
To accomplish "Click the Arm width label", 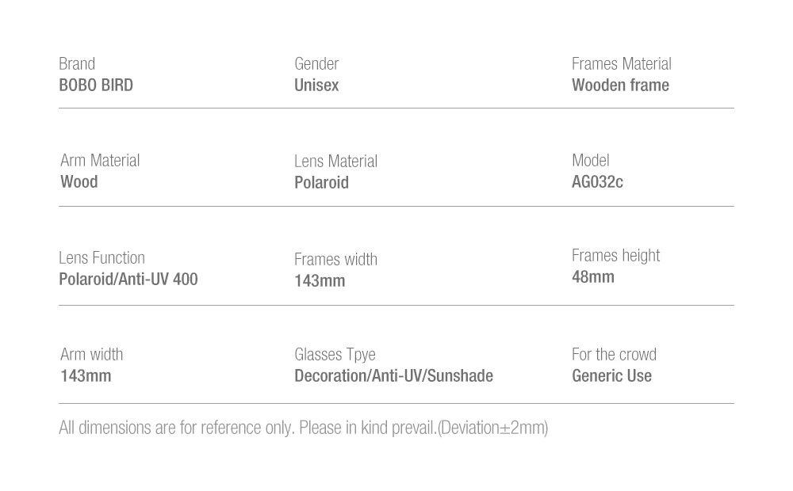I will [x=91, y=354].
